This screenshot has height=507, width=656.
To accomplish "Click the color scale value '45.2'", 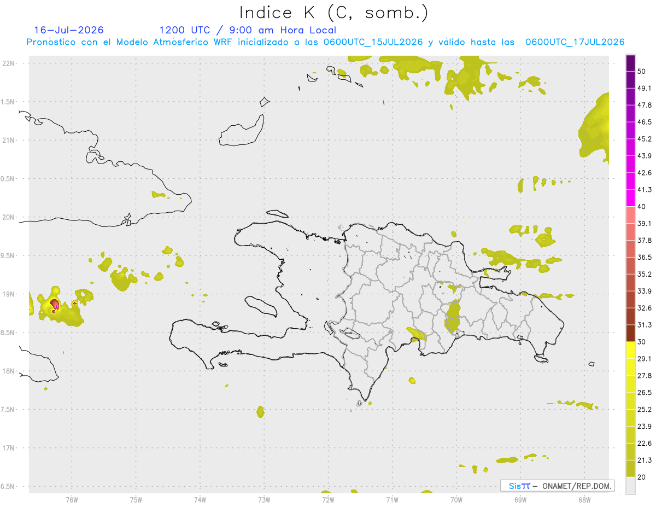I will [x=645, y=139].
